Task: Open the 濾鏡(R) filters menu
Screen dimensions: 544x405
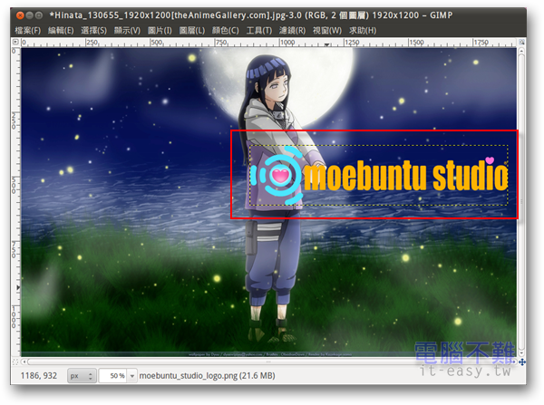Action: coord(292,31)
